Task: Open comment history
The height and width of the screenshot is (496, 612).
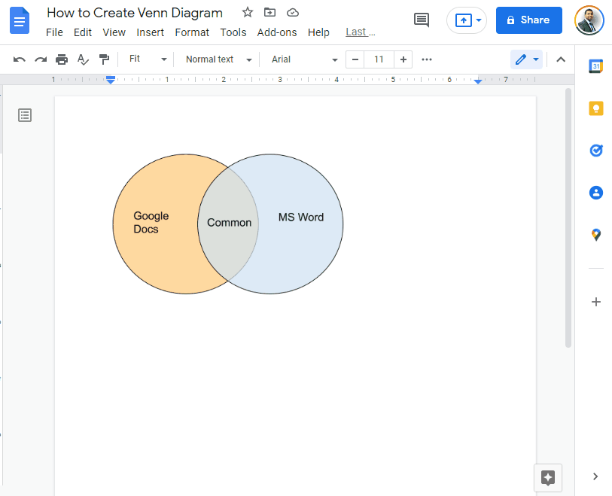Action: [x=421, y=20]
